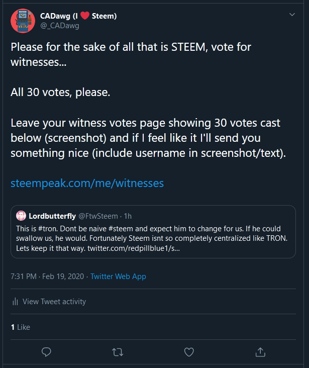The height and width of the screenshot is (368, 309).
Task: Click the CADawg (I ♥ Steem) display name
Action: (78, 16)
